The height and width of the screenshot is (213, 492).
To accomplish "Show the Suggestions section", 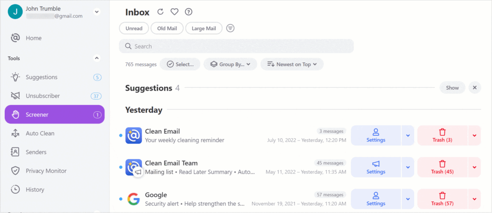I will (452, 88).
